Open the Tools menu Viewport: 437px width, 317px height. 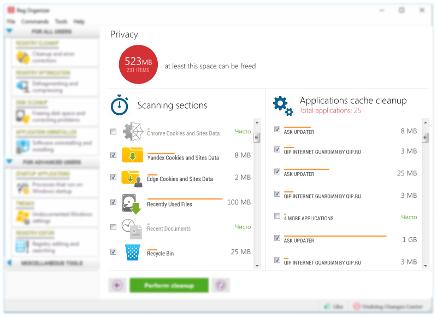[61, 21]
